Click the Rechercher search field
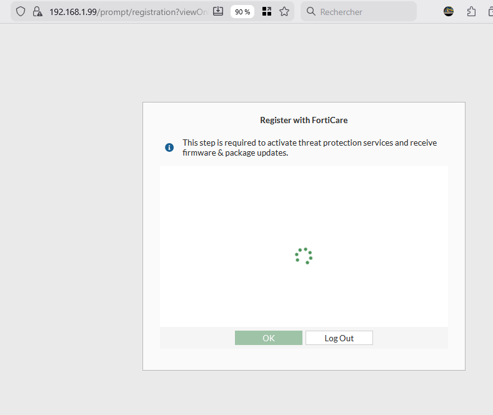The width and height of the screenshot is (493, 415). [x=359, y=12]
